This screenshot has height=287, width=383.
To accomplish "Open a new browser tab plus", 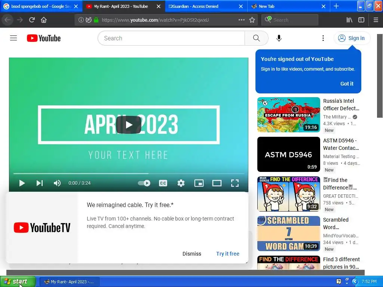I will click(x=336, y=6).
